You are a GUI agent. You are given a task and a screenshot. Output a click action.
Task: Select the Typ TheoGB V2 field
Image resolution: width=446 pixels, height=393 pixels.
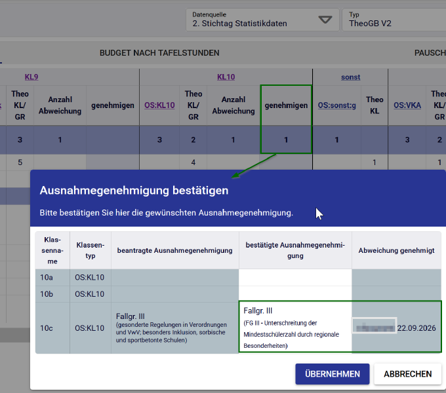coord(394,20)
